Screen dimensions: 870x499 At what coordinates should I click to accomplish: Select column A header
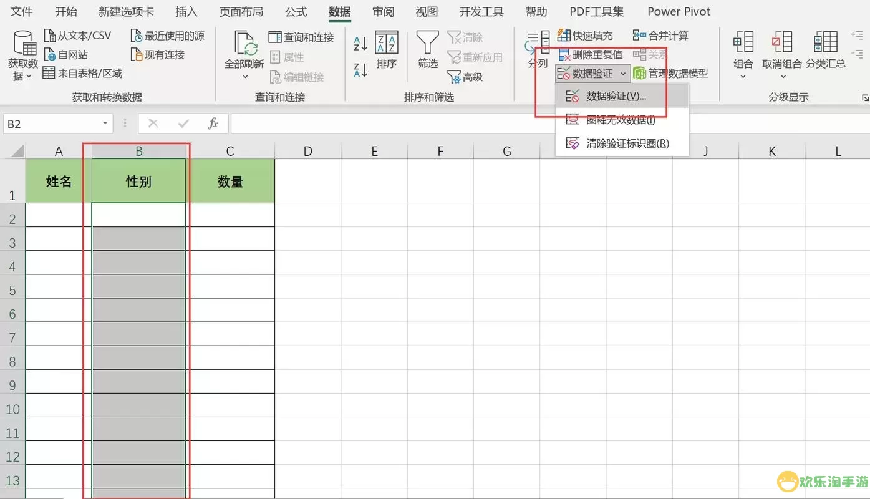59,151
